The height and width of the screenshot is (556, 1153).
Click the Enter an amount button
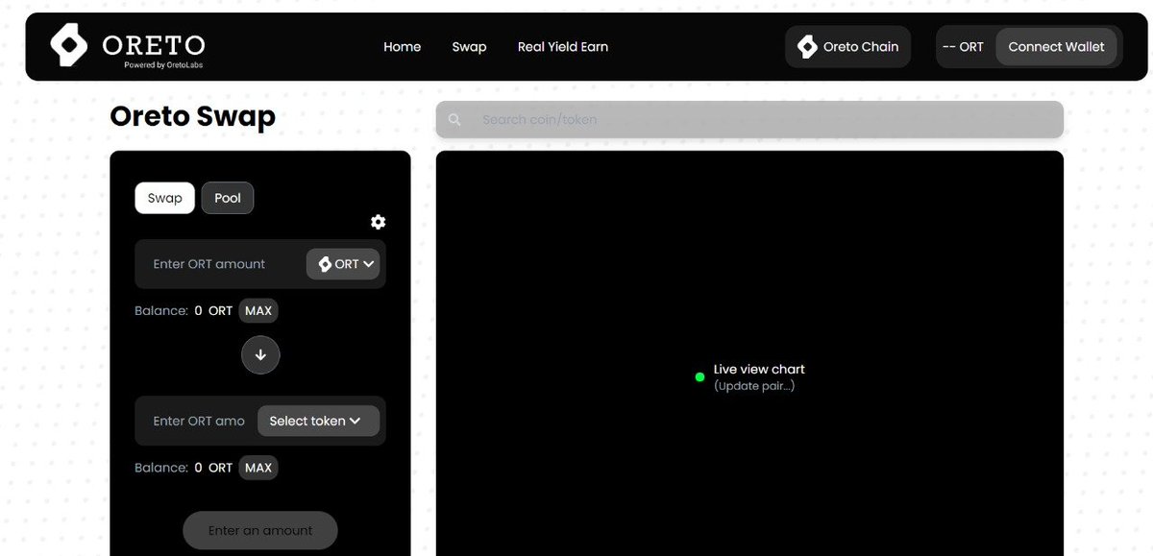pyautogui.click(x=260, y=530)
